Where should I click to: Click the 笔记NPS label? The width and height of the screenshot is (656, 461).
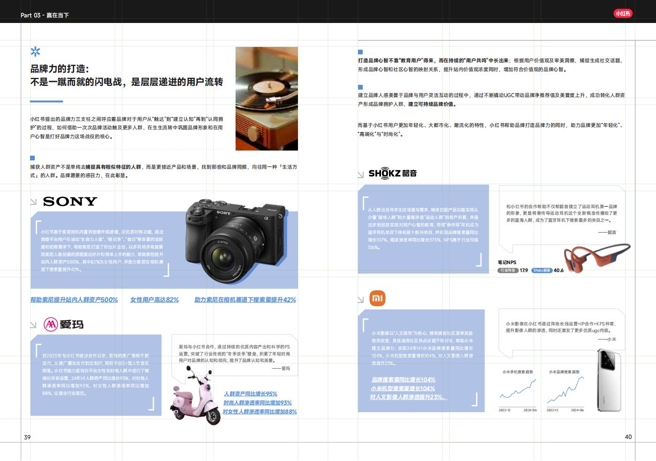(x=507, y=263)
